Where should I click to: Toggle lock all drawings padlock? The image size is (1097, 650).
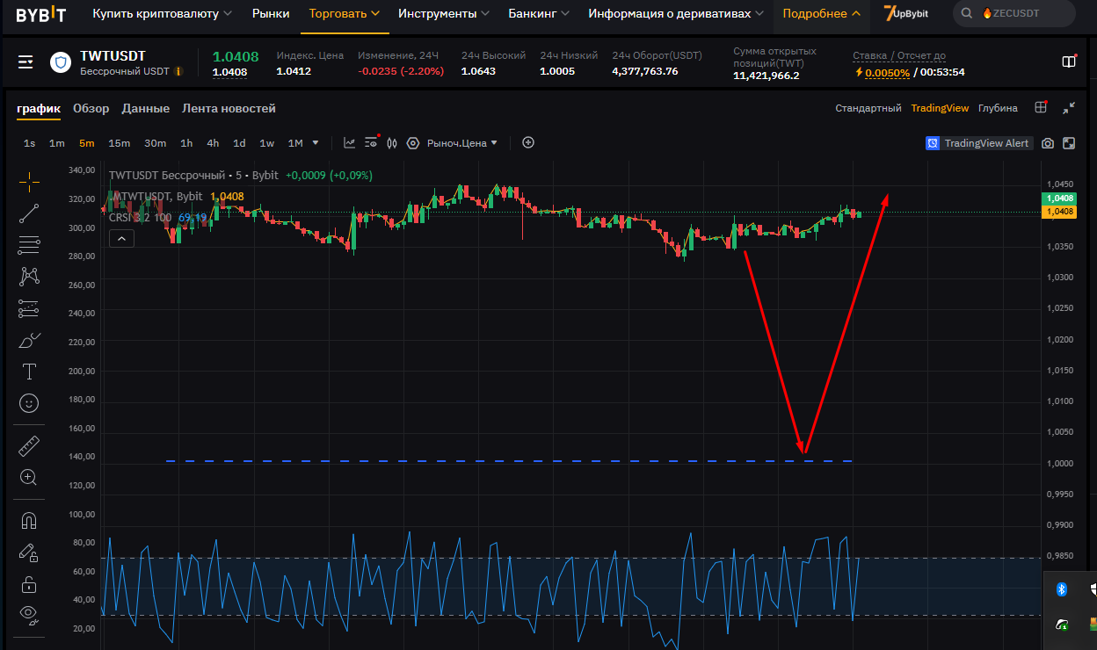pos(29,584)
